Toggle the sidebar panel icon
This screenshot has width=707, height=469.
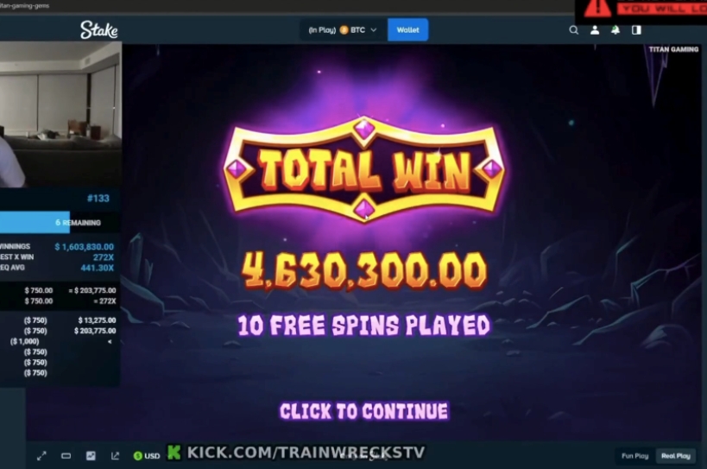tap(636, 29)
